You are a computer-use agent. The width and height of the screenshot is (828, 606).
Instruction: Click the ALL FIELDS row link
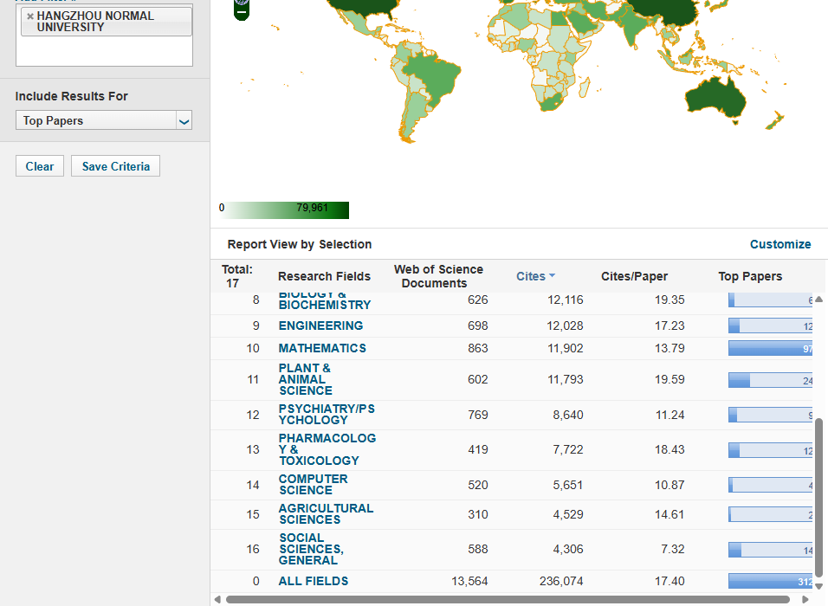point(313,582)
